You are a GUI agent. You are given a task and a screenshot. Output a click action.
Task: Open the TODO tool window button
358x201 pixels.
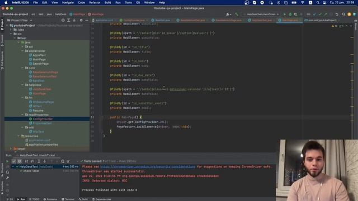[34, 199]
